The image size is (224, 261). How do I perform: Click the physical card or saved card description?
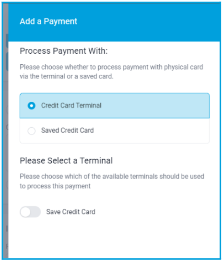coord(111,71)
